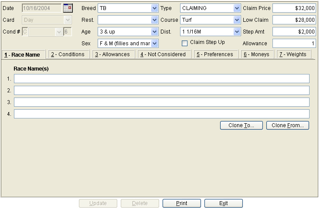
Task: Click the Claim Price field
Action: (294, 8)
